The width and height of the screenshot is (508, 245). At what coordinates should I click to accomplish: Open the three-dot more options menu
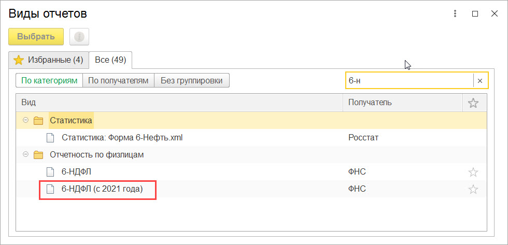pyautogui.click(x=455, y=13)
